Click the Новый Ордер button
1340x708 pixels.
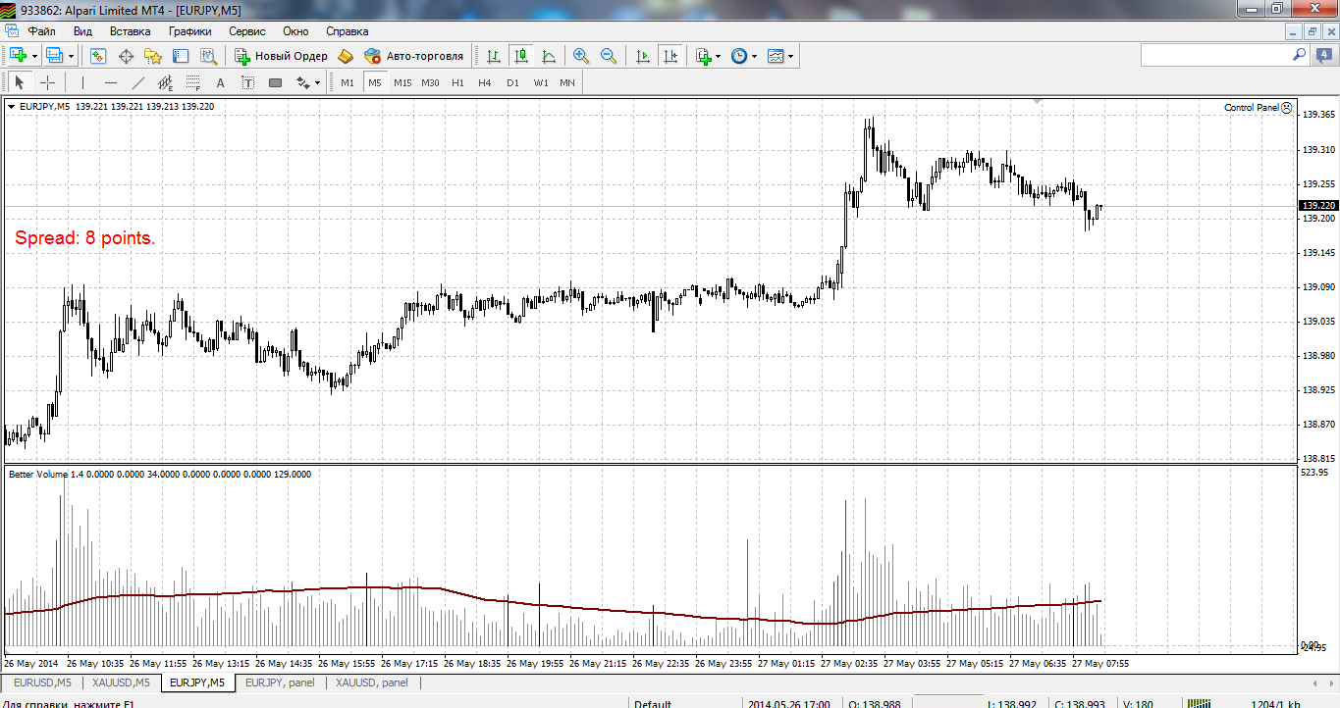pos(281,56)
